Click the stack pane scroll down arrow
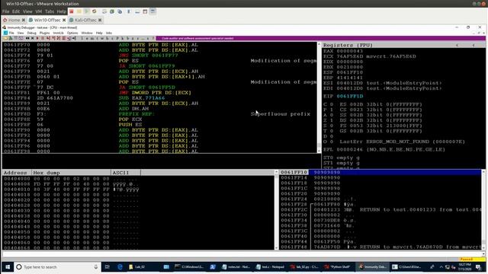The image size is (488, 274). pyautogui.click(x=483, y=247)
